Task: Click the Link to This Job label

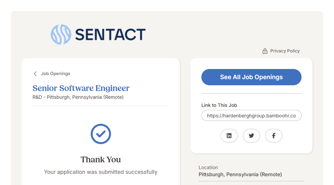Action: point(219,105)
